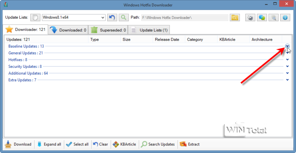The width and height of the screenshot is (296, 153).
Task: Select the Extra Updates : 7 group
Action: (x=22, y=80)
